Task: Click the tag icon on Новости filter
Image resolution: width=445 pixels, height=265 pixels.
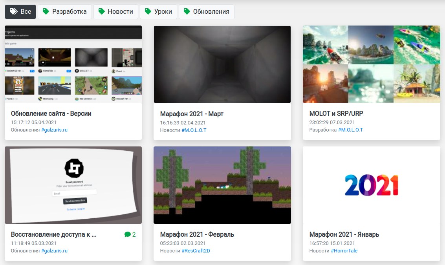Action: (102, 12)
